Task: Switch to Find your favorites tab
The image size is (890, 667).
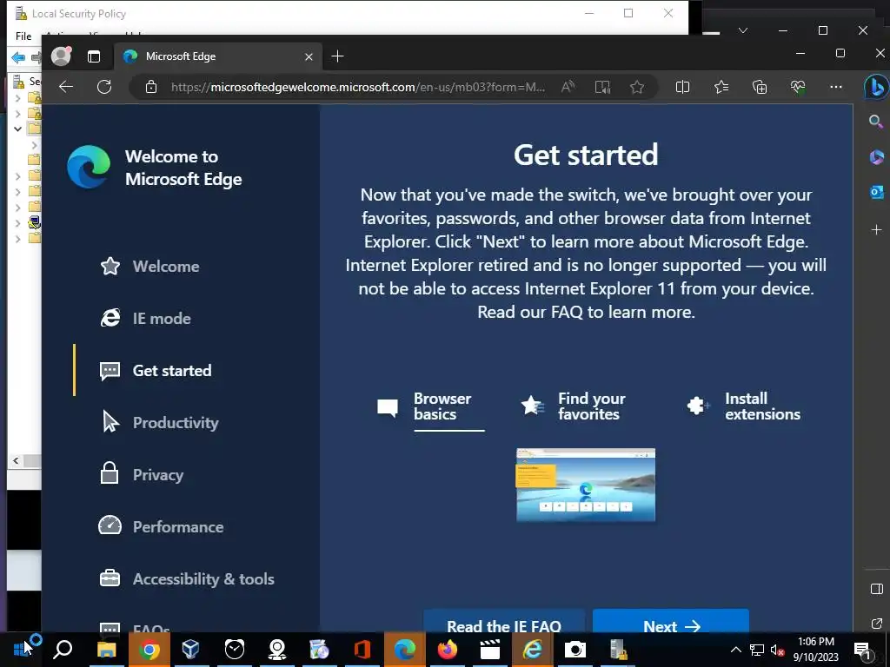Action: coord(574,406)
